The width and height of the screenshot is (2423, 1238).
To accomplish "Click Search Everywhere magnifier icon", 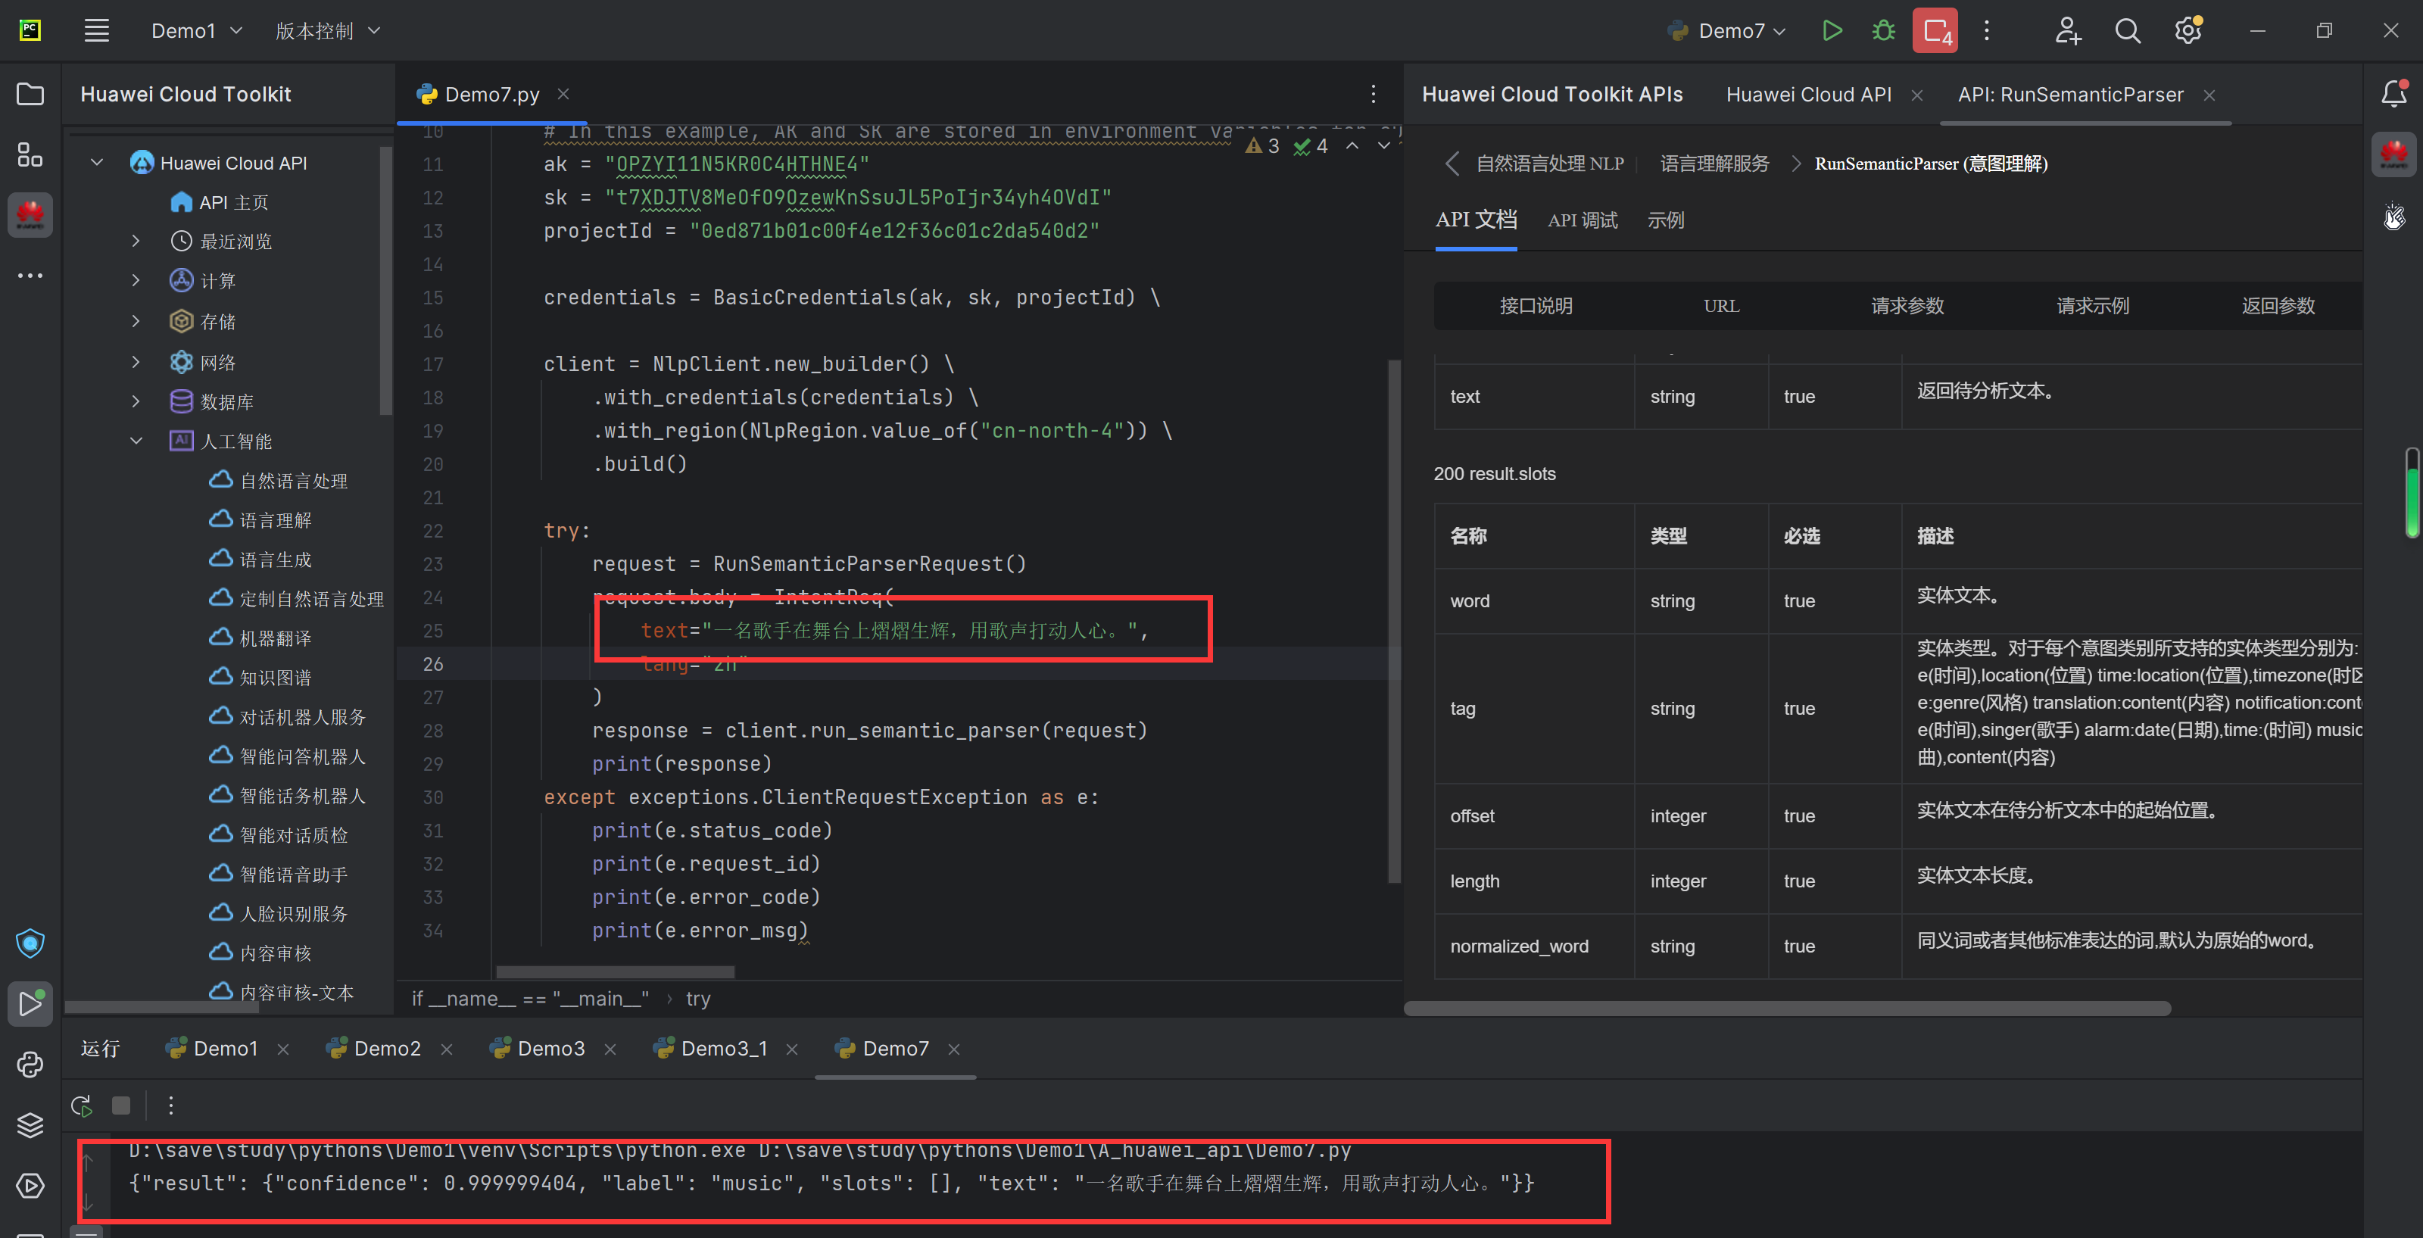I will [2128, 31].
